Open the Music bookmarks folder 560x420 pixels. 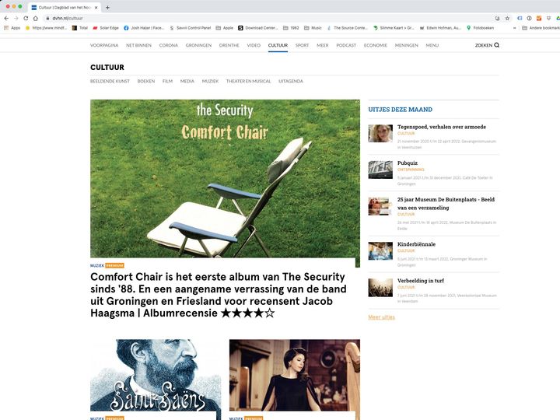pos(313,28)
